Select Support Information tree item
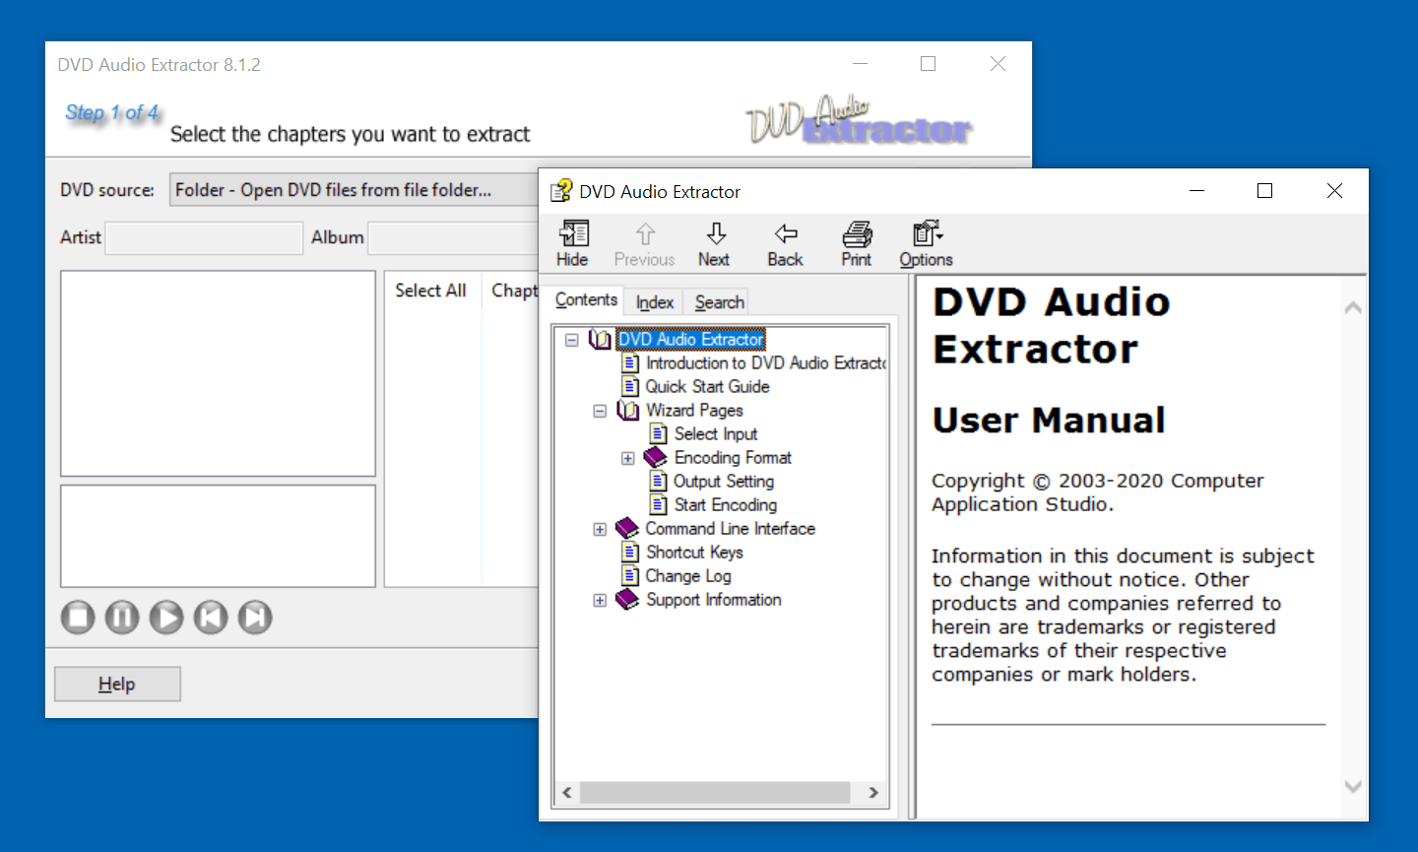The width and height of the screenshot is (1418, 852). (714, 599)
